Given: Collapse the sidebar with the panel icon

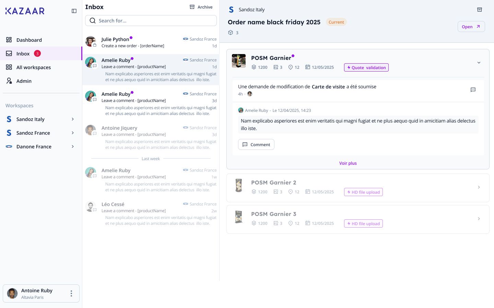Looking at the screenshot, I should coord(74,11).
